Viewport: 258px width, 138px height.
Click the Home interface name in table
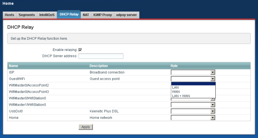tap(14, 118)
